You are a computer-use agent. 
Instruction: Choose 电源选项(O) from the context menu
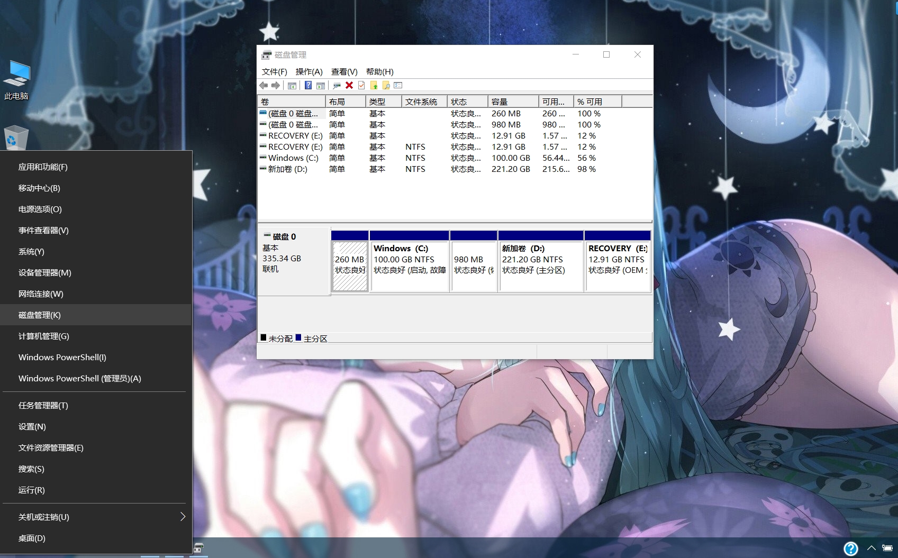pos(96,209)
